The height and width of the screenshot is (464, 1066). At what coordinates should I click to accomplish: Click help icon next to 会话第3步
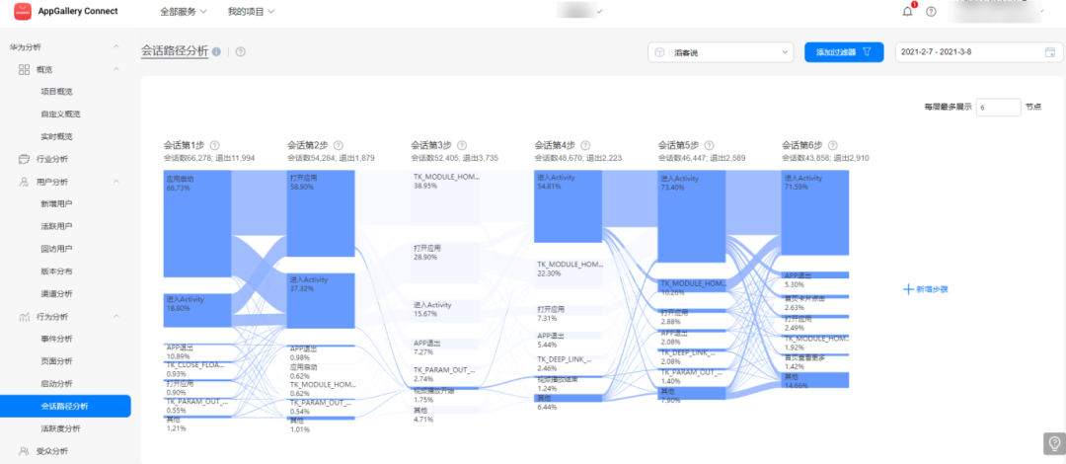[x=462, y=145]
